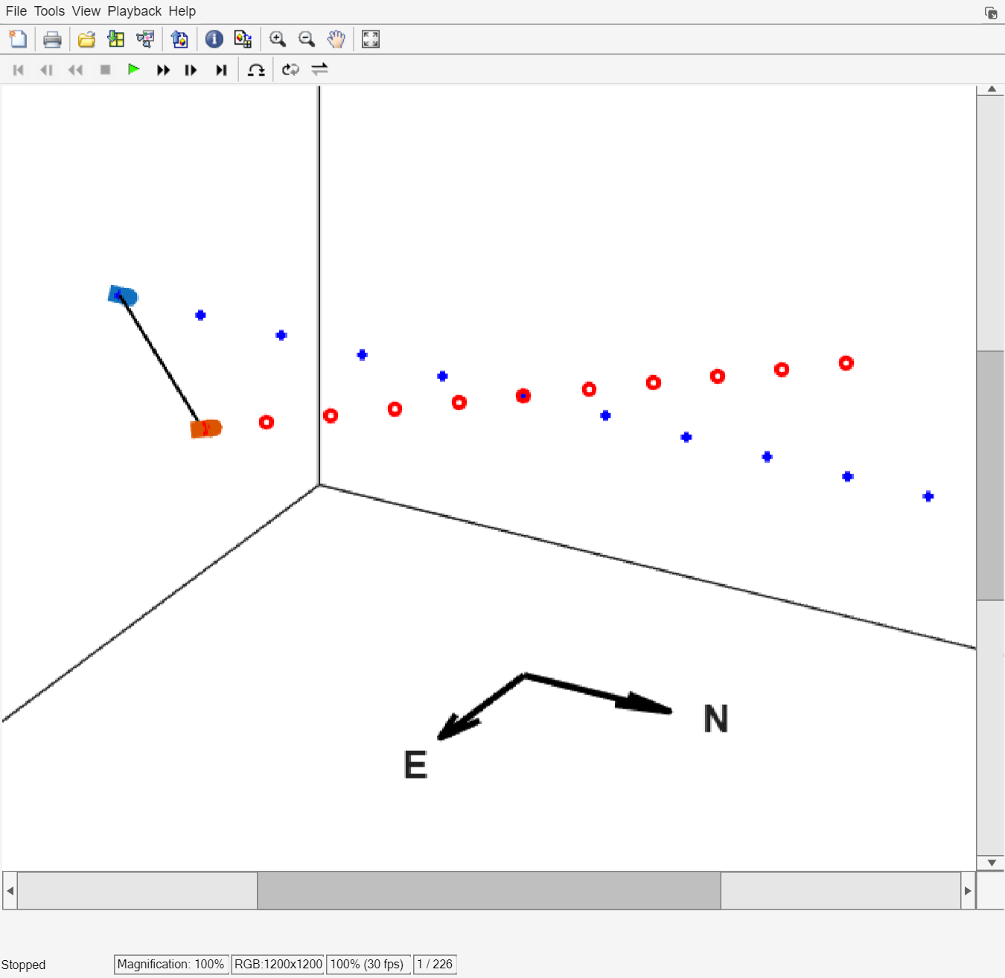Click the 100% (30 fps) status field
1005x978 pixels.
(x=368, y=964)
